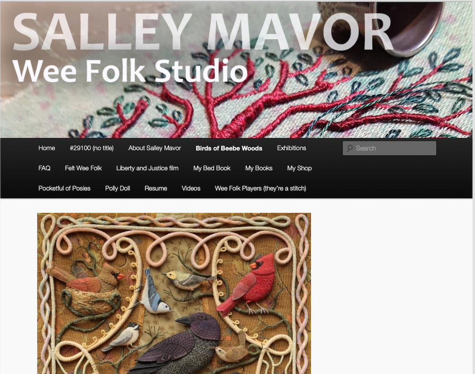Open the Videos page
This screenshot has width=475, height=374.
(191, 188)
